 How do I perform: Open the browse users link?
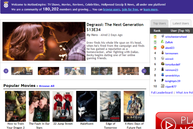(x=111, y=9)
